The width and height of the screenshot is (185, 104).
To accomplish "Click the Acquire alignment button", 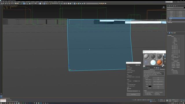I will click(178, 67).
